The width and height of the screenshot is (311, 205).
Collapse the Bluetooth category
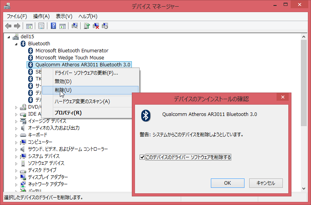[x=16, y=44]
